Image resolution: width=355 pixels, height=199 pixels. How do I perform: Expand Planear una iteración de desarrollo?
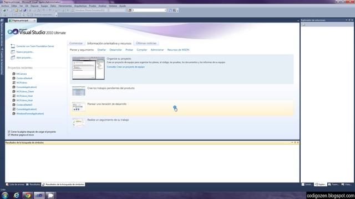(107, 104)
